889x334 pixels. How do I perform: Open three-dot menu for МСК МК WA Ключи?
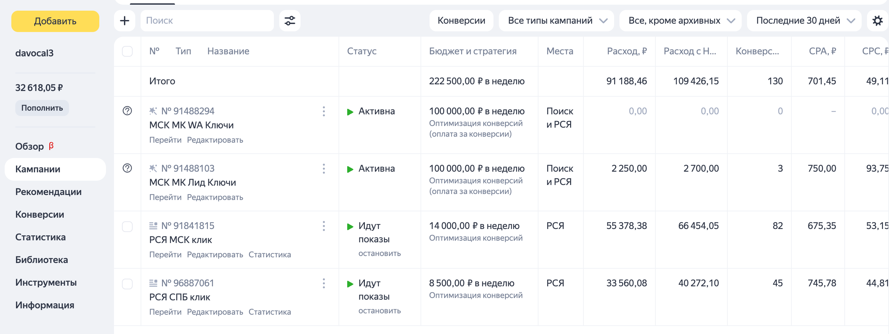tap(324, 111)
